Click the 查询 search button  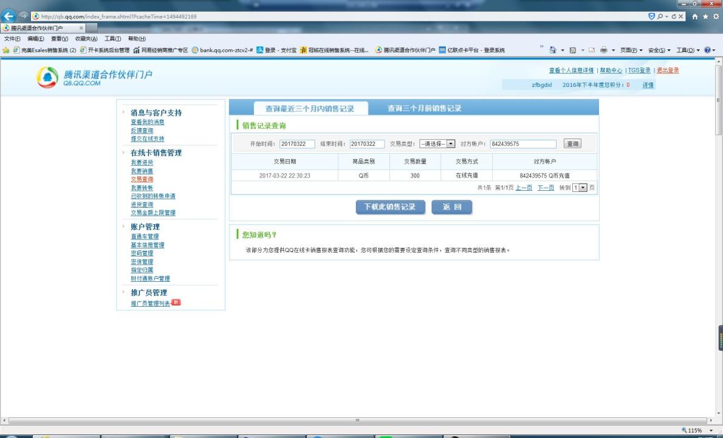coord(573,144)
